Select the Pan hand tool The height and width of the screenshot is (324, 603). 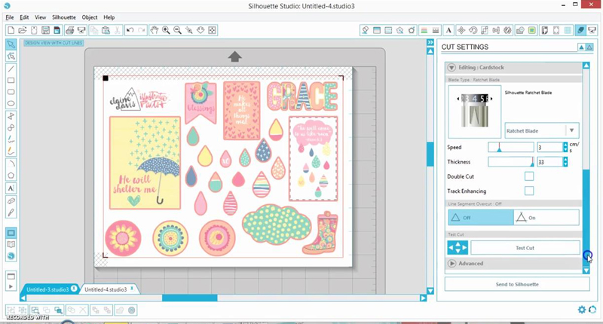pos(155,30)
